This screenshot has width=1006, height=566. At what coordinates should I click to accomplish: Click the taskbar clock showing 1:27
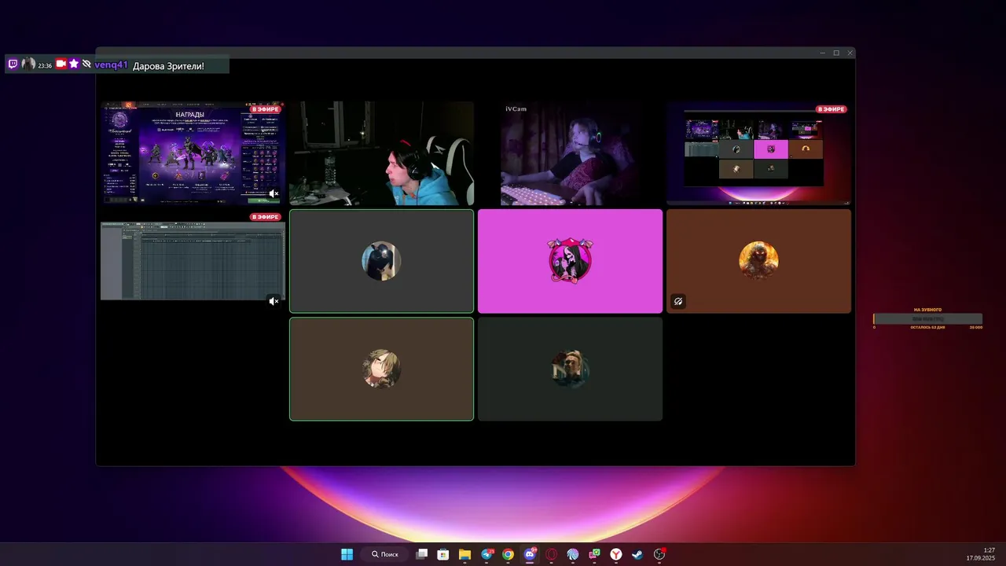click(x=980, y=554)
